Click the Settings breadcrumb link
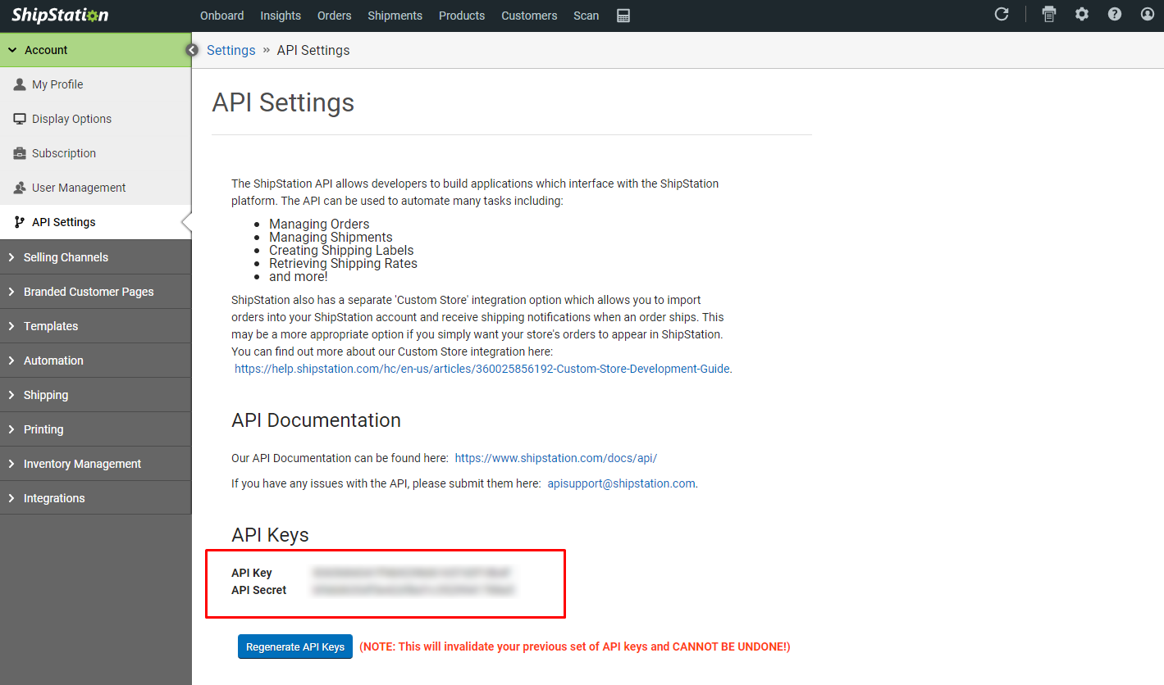Viewport: 1164px width, 685px height. [231, 50]
